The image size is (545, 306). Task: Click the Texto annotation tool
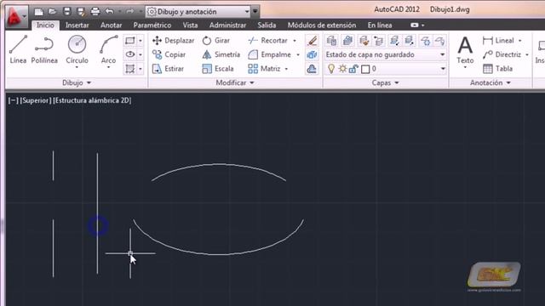coord(465,50)
